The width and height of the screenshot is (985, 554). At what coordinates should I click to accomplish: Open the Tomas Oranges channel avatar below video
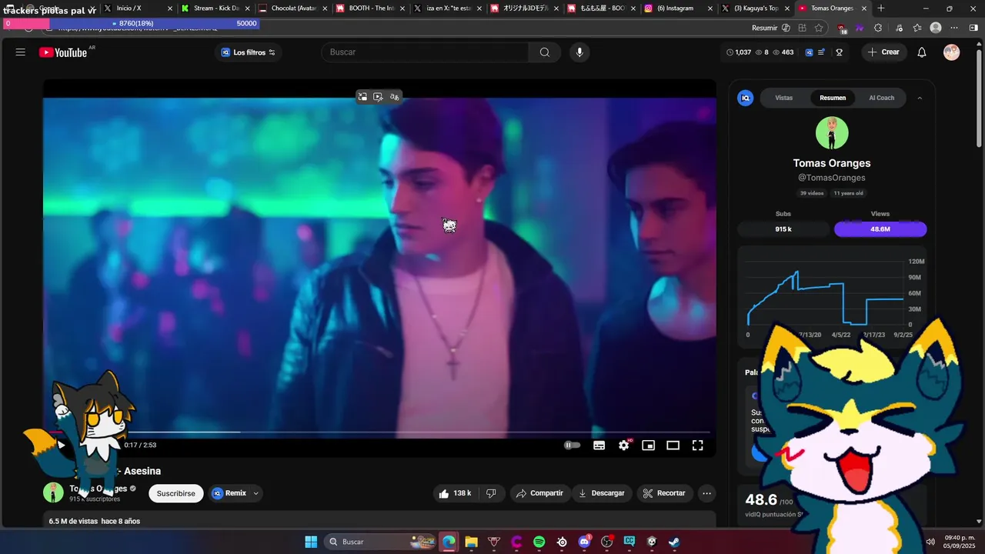point(53,492)
